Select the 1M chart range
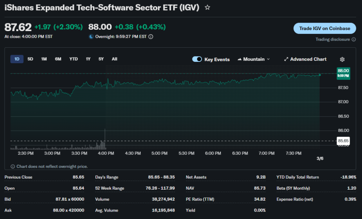Screen dimensions: 362x219 [x=44, y=59]
